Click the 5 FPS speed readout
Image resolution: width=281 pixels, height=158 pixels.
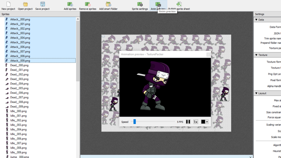[180, 122]
